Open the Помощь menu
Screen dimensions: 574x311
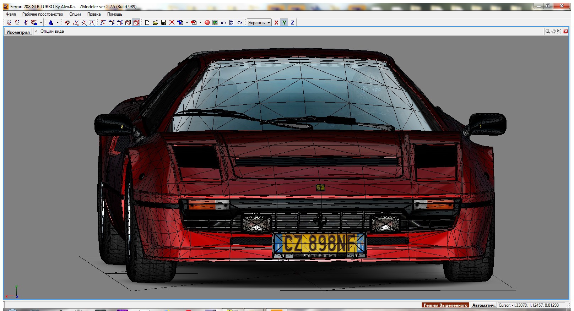(x=115, y=14)
